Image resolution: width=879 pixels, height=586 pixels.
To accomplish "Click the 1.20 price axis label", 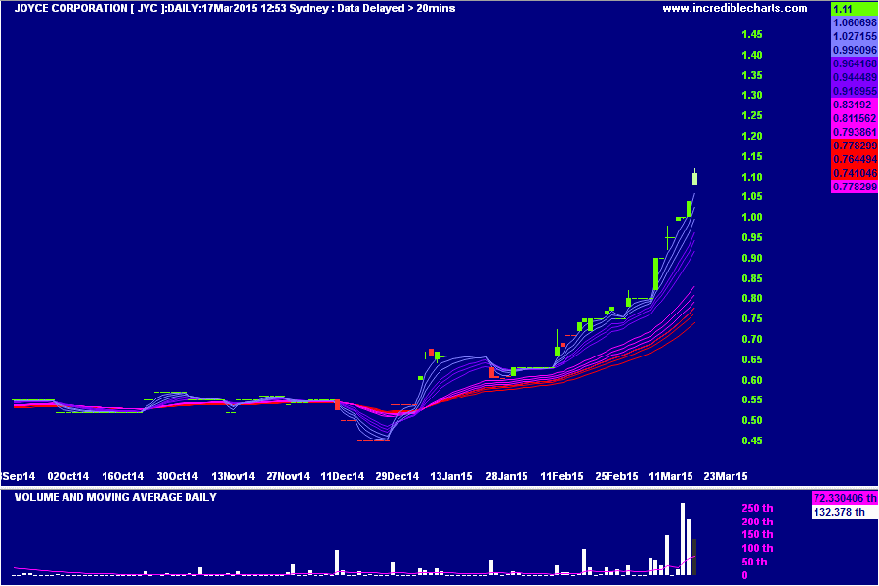I will (752, 137).
